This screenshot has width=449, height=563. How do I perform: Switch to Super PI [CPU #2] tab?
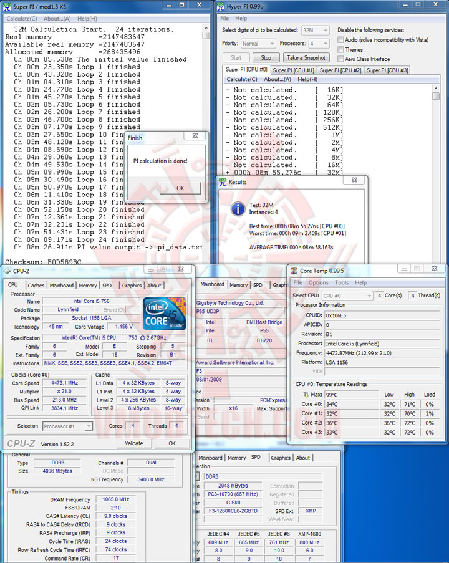340,70
